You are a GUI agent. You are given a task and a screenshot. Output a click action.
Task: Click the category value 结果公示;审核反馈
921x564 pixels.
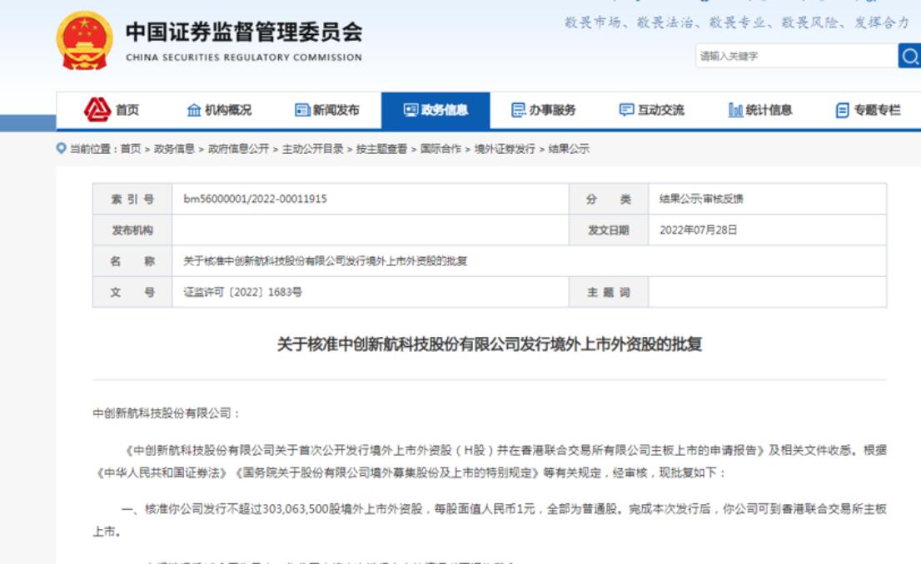(x=701, y=199)
